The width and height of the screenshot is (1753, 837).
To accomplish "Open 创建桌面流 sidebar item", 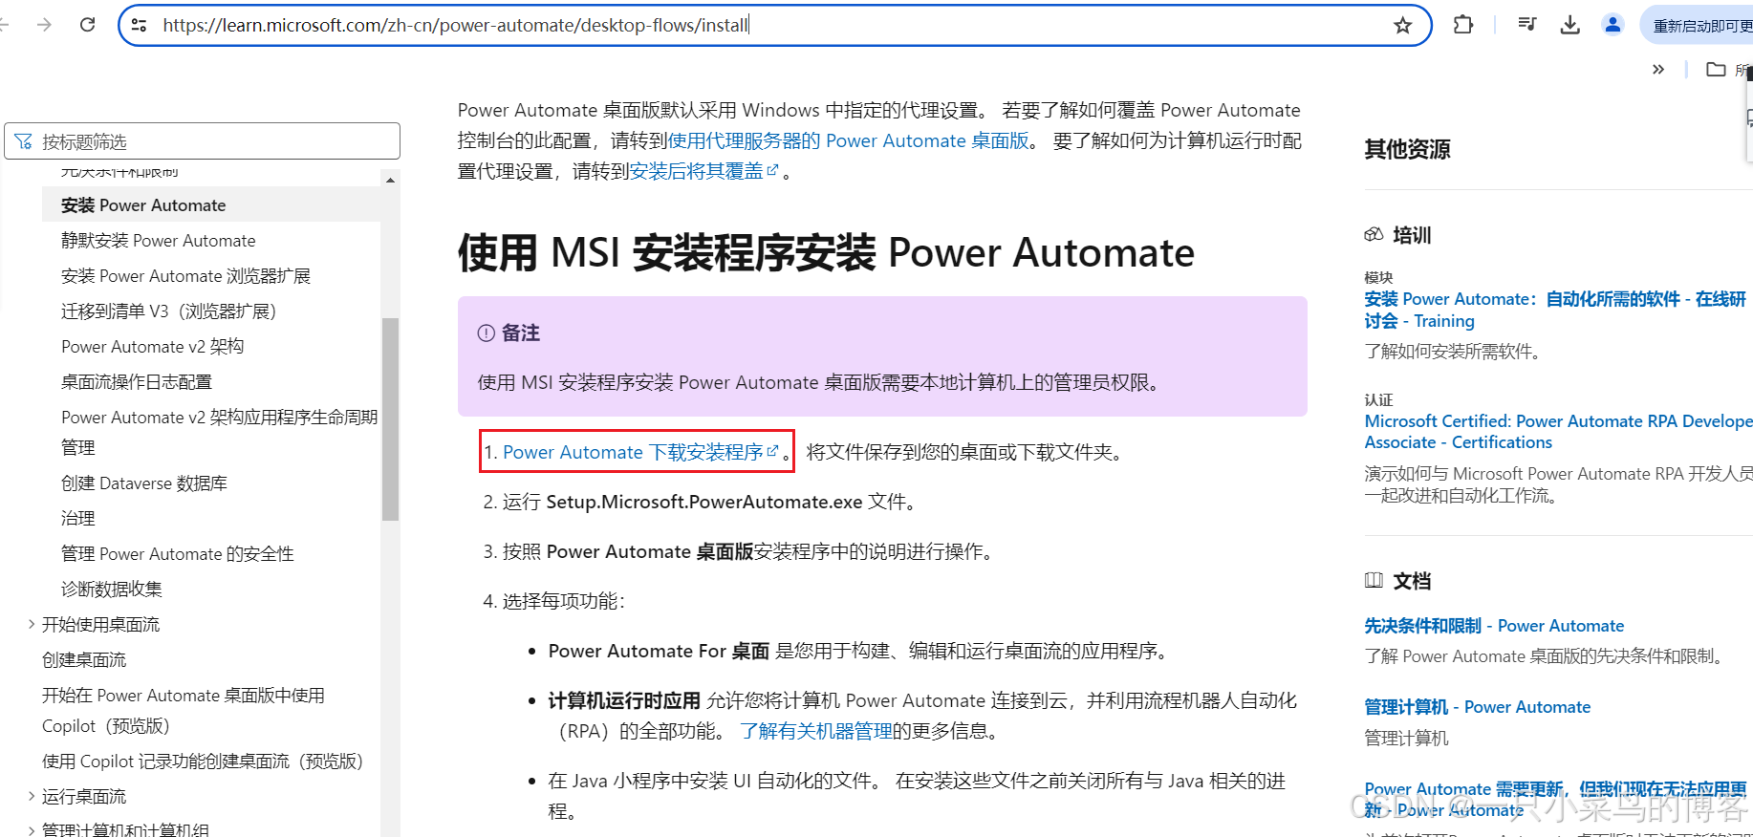I will [84, 660].
